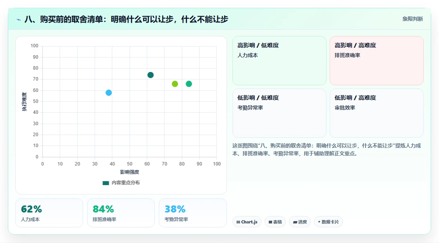Viewport: 439px width, 243px height.
Task: Click the Chart.js chip icon
Action: pos(238,222)
